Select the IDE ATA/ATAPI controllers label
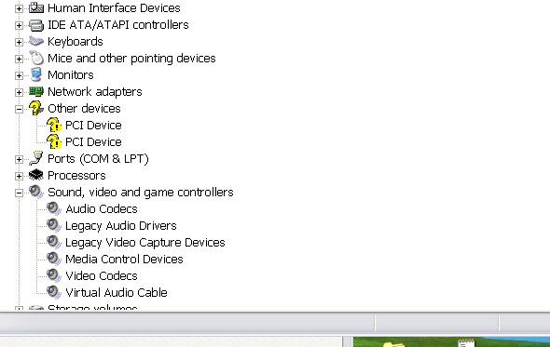The height and width of the screenshot is (347, 550). 117,25
